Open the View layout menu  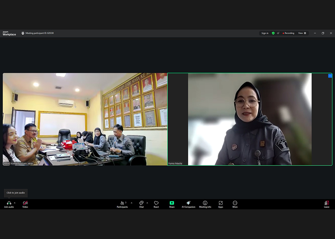(302, 33)
